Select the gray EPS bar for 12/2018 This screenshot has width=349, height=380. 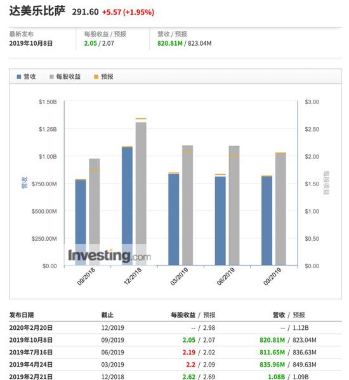point(141,194)
